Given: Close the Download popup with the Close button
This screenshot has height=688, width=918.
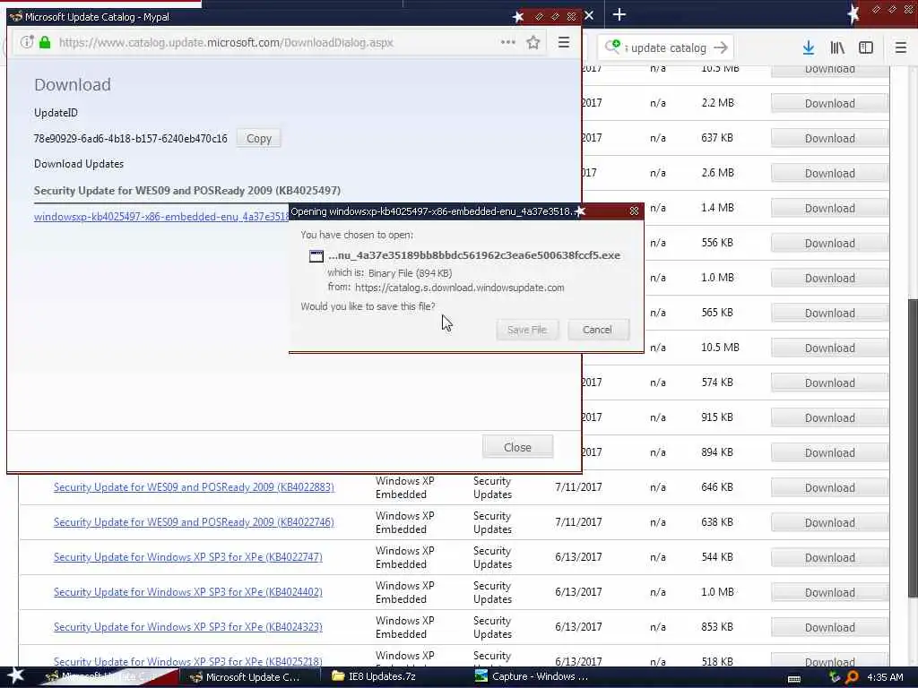Looking at the screenshot, I should (517, 447).
